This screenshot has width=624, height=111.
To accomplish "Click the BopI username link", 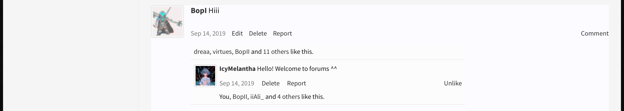I will [199, 11].
